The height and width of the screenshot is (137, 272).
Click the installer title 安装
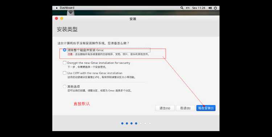tap(133, 19)
